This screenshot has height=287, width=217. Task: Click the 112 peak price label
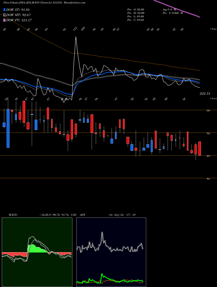(75, 29)
